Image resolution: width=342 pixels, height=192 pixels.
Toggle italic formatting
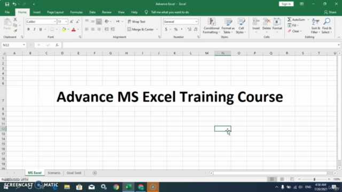(34, 29)
